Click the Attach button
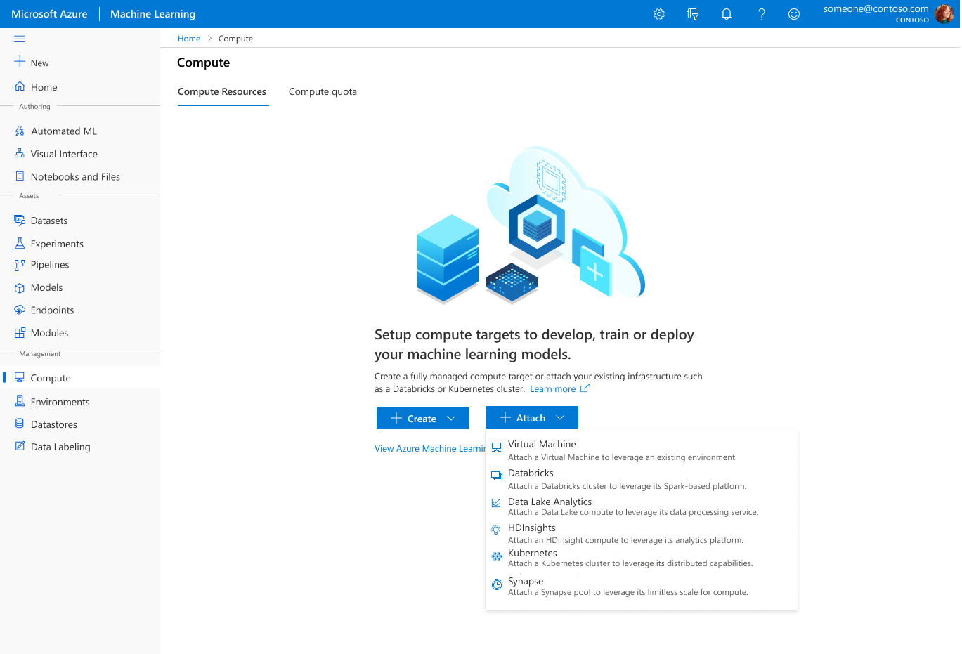The image size is (962, 654). [532, 417]
